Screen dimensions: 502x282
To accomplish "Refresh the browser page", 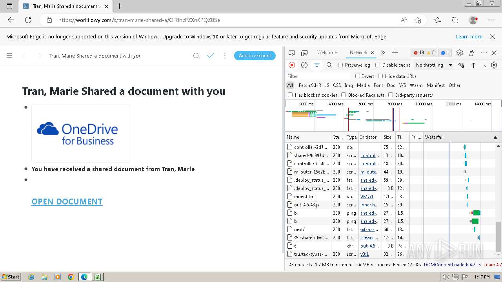I will point(28,20).
